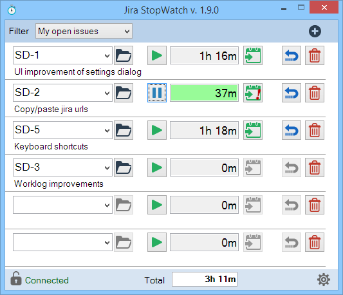Reset the SD-5 timer with blue arrow

pyautogui.click(x=292, y=130)
